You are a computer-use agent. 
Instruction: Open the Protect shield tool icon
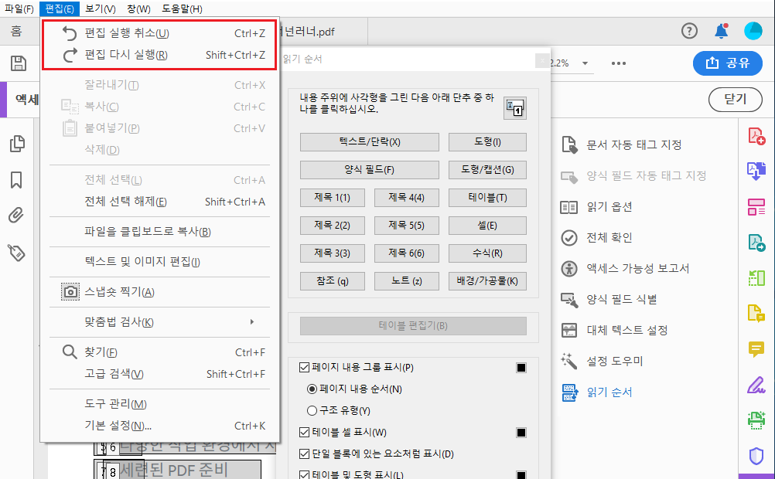[x=756, y=455]
